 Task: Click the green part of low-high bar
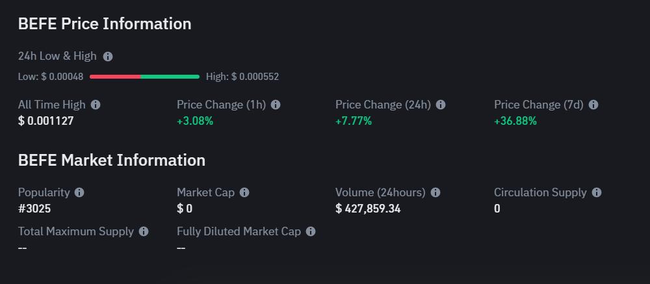[170, 77]
